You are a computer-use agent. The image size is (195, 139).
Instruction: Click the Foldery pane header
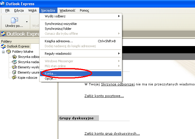click(x=20, y=41)
